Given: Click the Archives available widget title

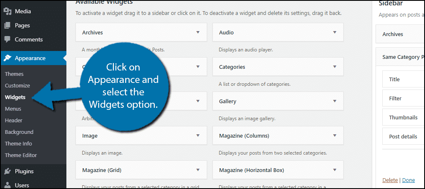Looking at the screenshot, I should coord(93,32).
